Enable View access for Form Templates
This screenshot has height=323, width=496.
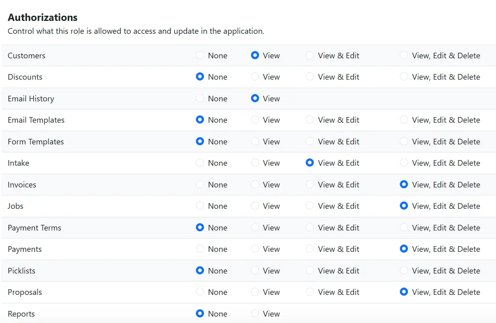click(x=255, y=142)
